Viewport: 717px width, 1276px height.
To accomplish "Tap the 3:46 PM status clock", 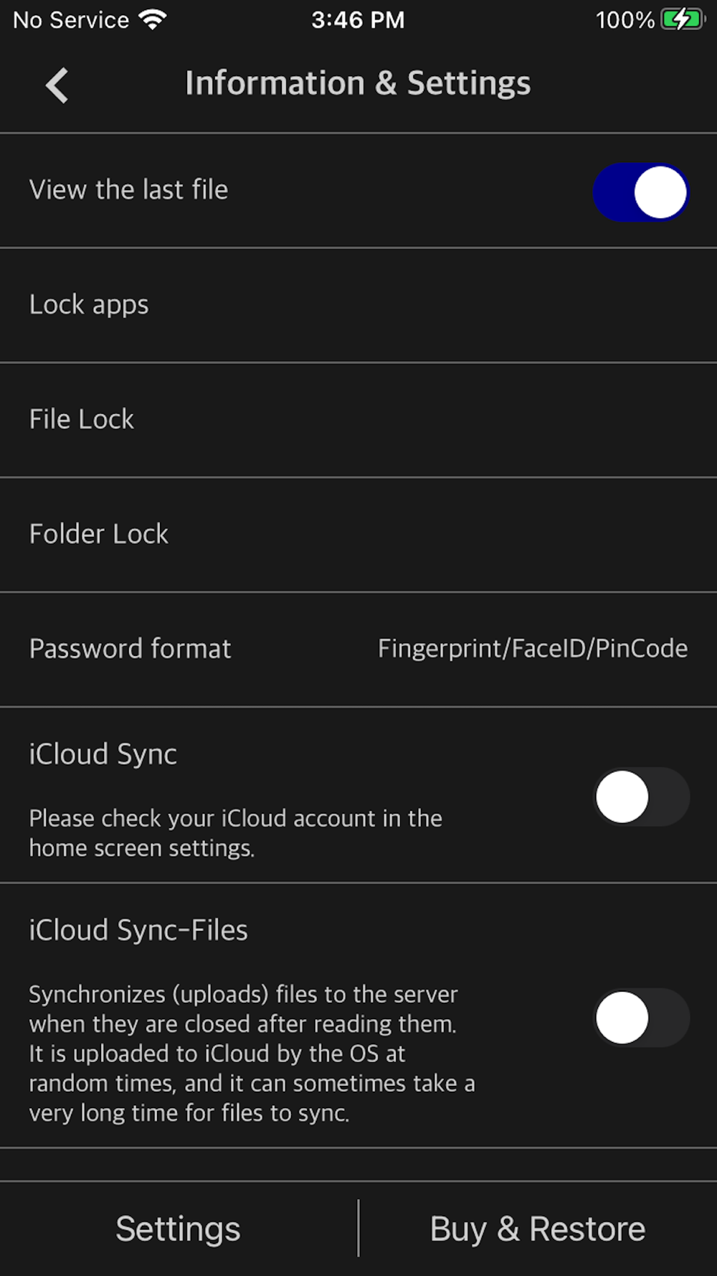I will [358, 19].
